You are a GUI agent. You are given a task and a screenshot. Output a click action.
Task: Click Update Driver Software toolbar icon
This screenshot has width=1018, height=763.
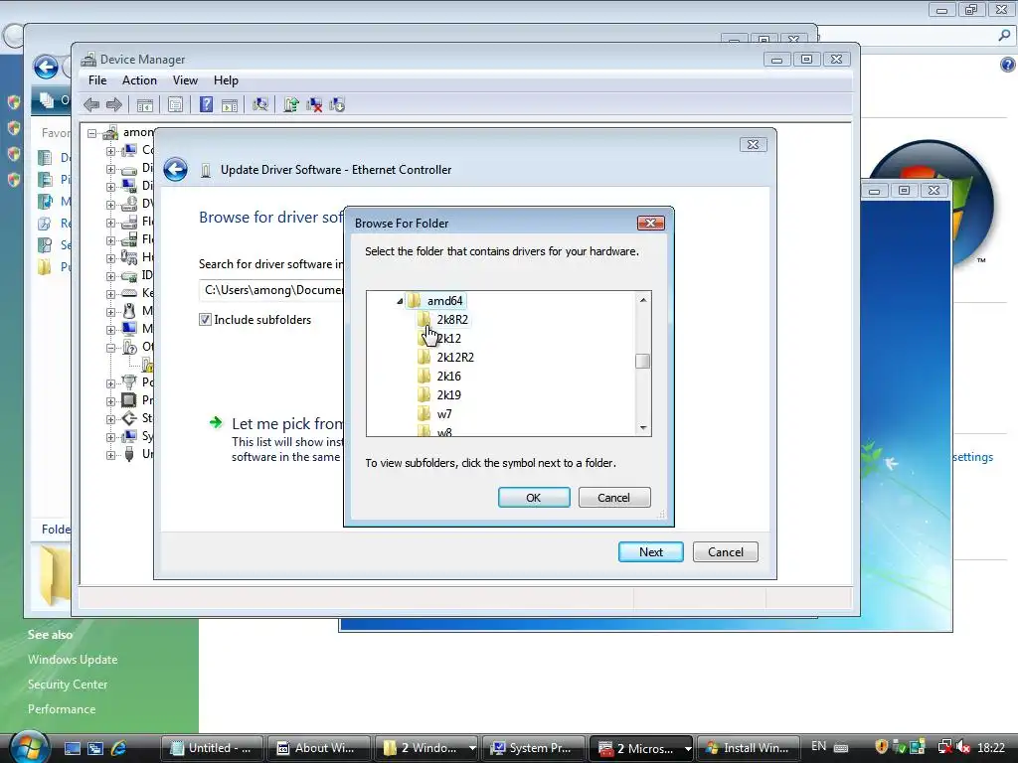click(291, 104)
